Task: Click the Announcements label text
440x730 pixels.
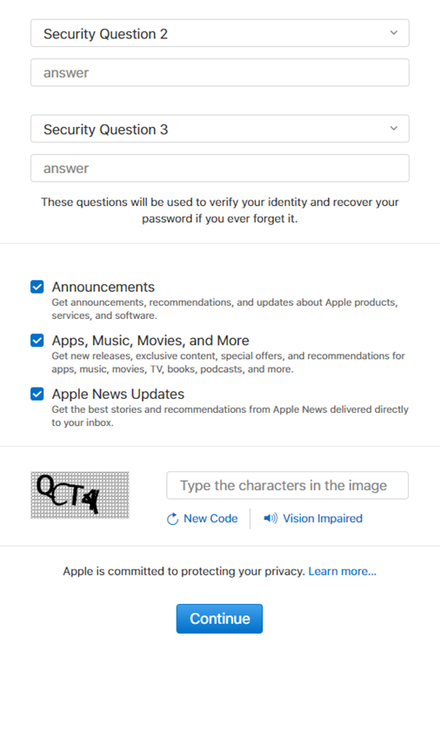Action: (x=103, y=287)
